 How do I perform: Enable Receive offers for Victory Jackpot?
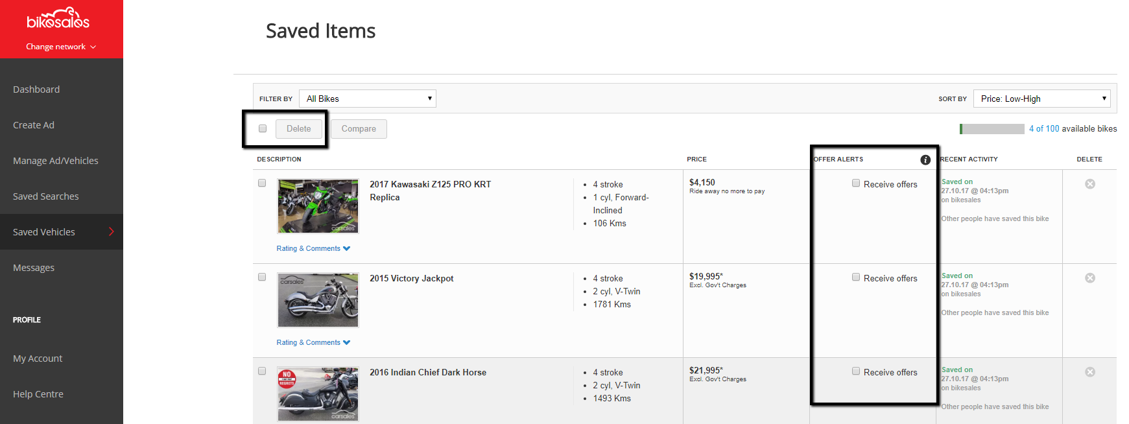(856, 277)
